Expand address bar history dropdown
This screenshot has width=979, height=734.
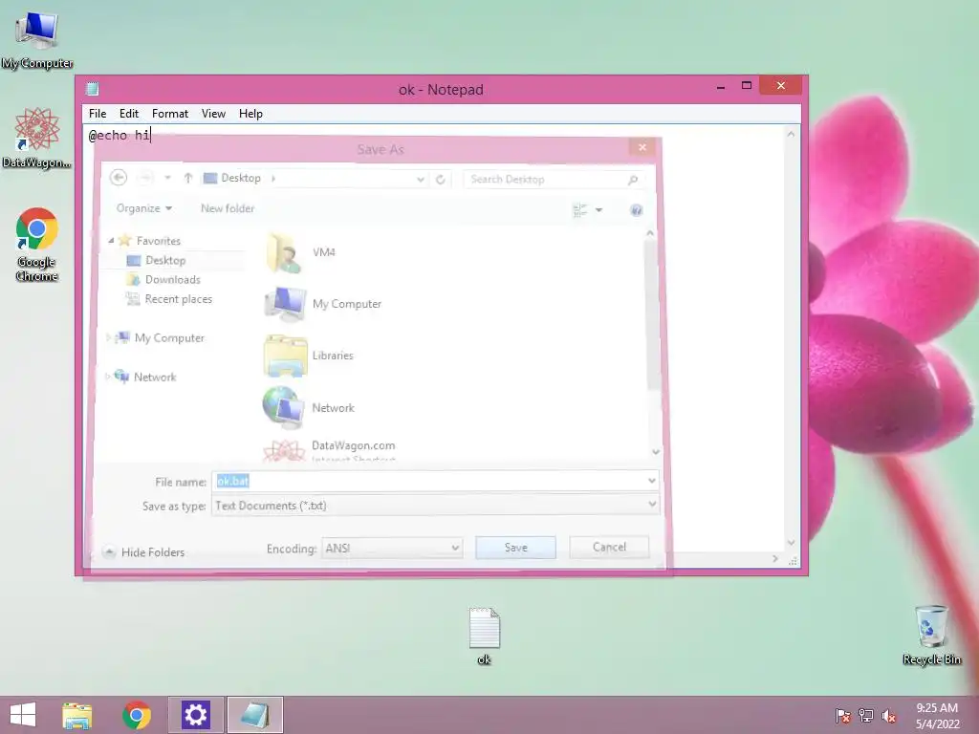[421, 179]
